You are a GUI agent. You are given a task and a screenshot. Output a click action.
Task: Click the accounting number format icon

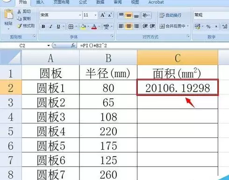point(198,27)
